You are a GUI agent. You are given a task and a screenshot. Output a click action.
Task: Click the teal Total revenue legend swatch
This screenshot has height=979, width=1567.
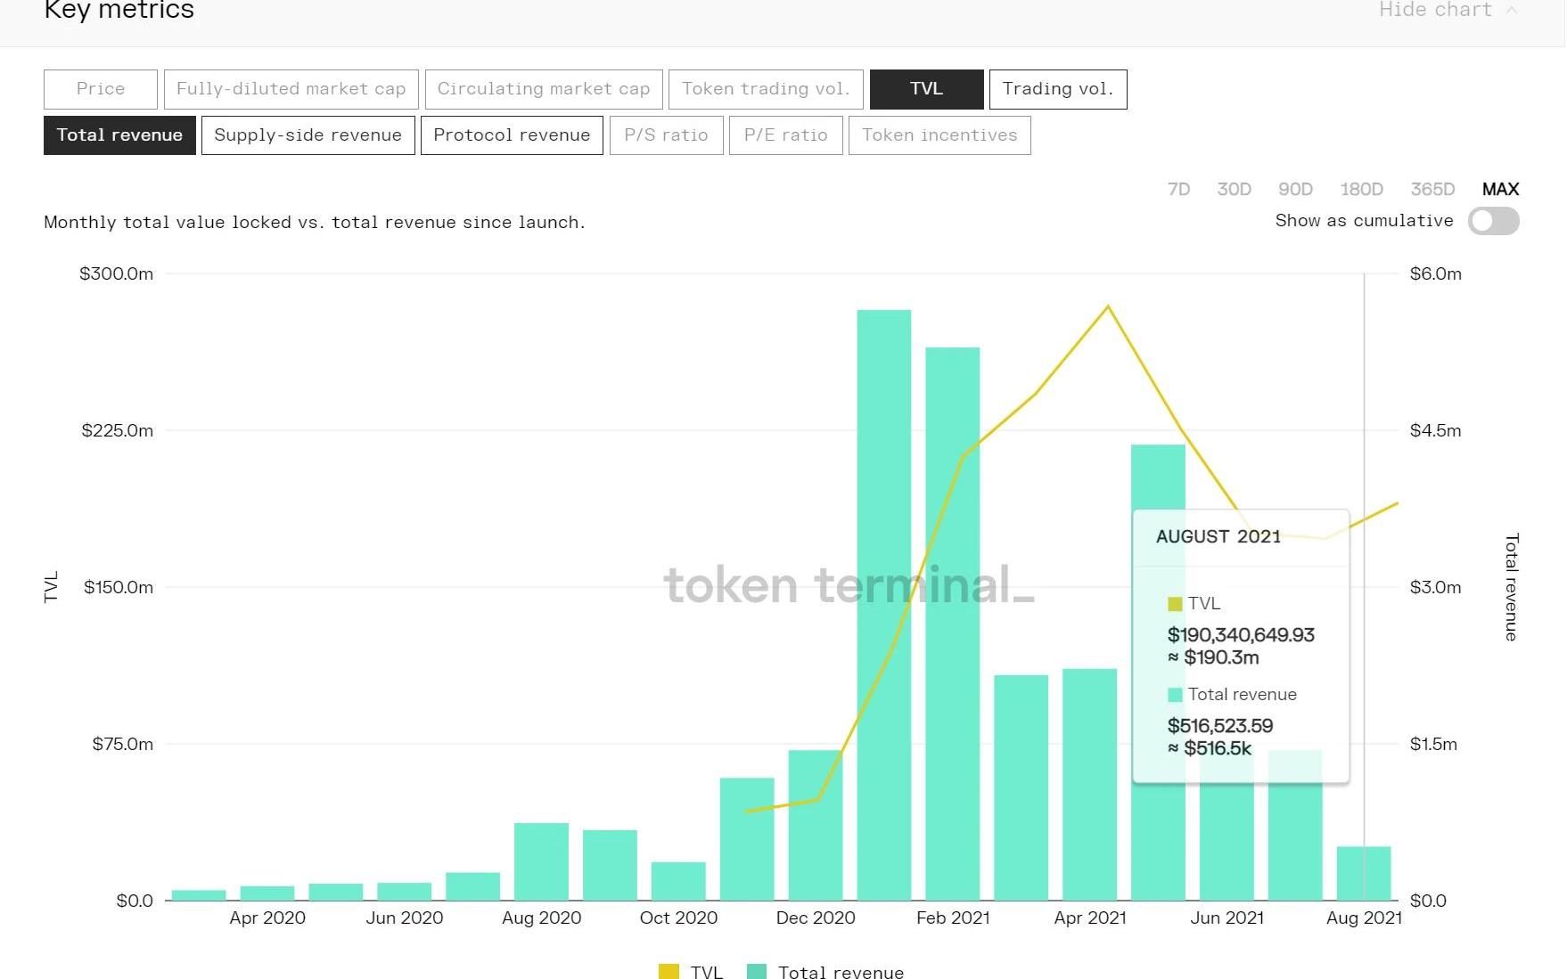click(757, 972)
